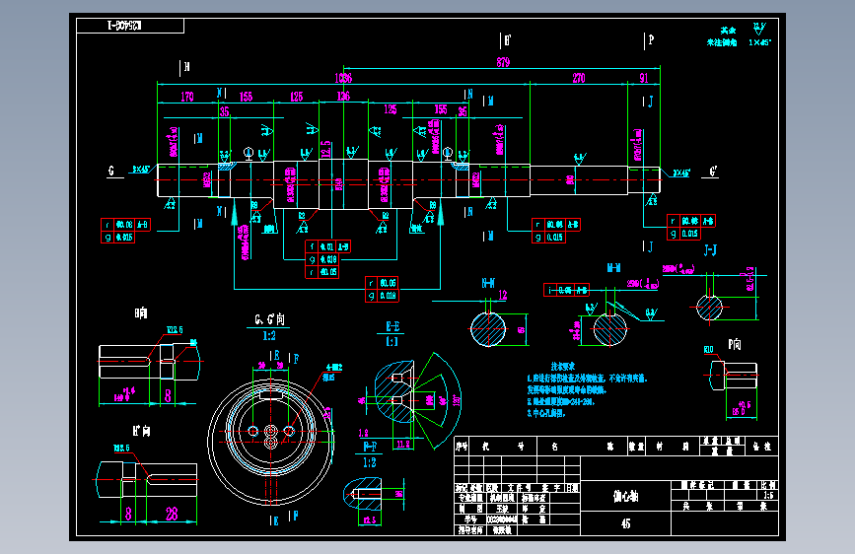This screenshot has height=554, width=855.
Task: Select the drawing number box at top-left
Action: click(x=130, y=26)
